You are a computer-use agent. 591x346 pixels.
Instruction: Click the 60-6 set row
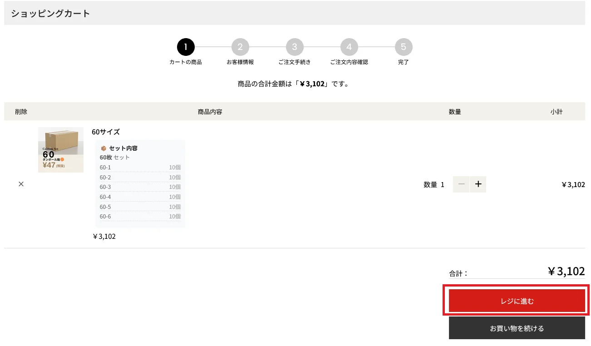[140, 217]
